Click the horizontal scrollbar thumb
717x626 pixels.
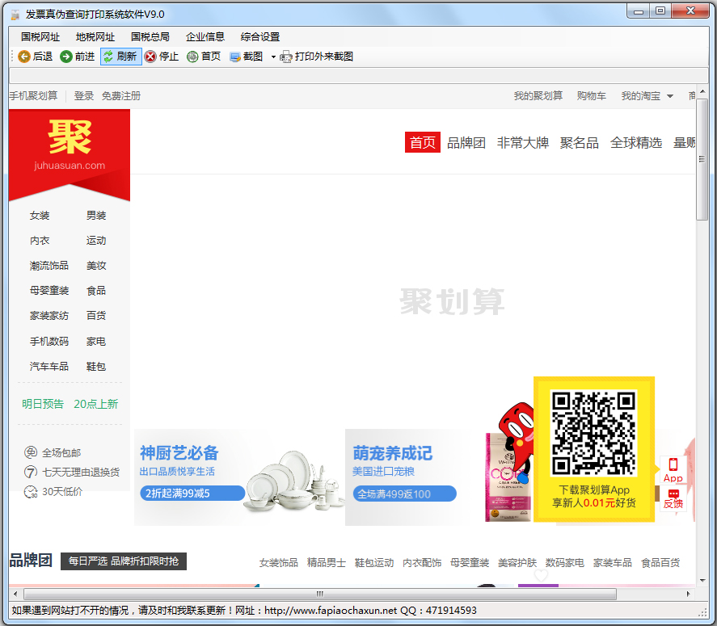click(320, 594)
